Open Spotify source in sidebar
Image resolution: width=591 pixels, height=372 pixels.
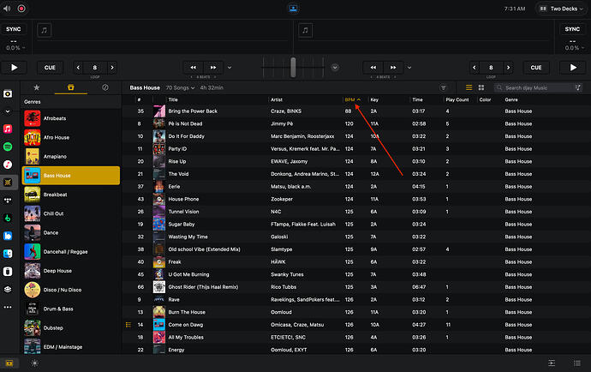point(8,147)
